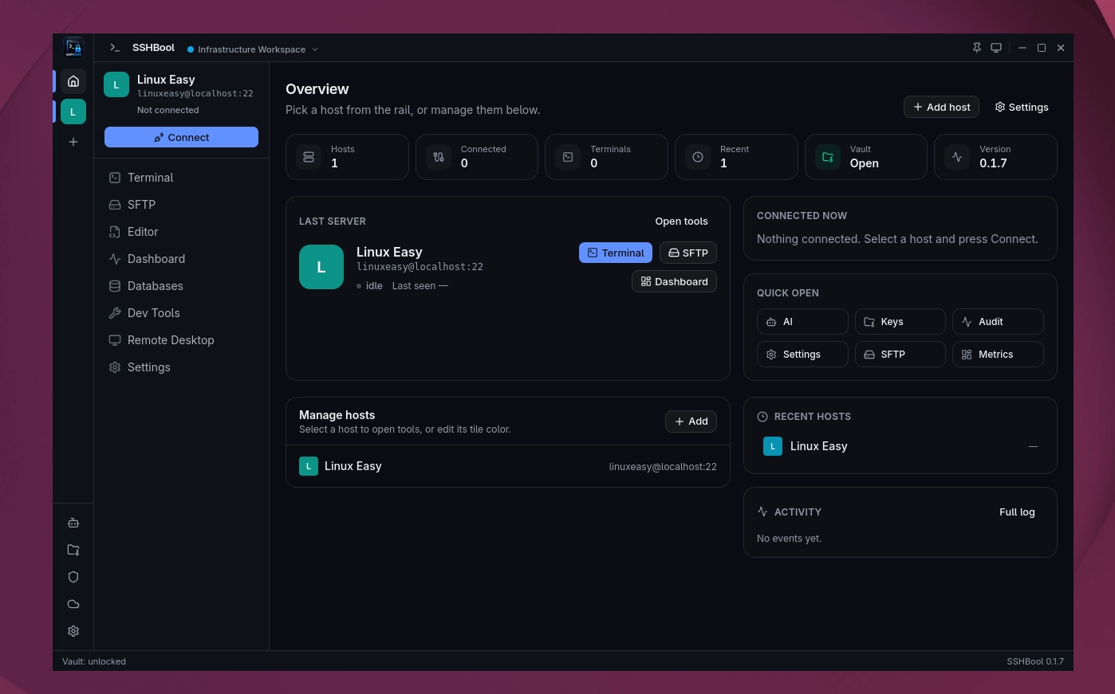The width and height of the screenshot is (1115, 694).
Task: Add a new host with rail plus icon
Action: coord(73,142)
